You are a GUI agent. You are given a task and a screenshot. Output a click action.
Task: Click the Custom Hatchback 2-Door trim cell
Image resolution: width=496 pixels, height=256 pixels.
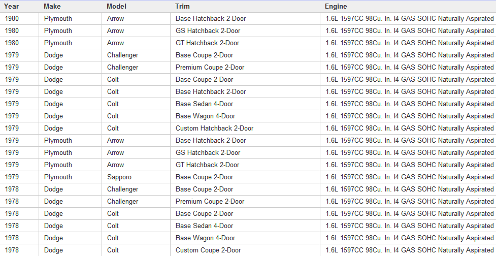[x=214, y=128]
